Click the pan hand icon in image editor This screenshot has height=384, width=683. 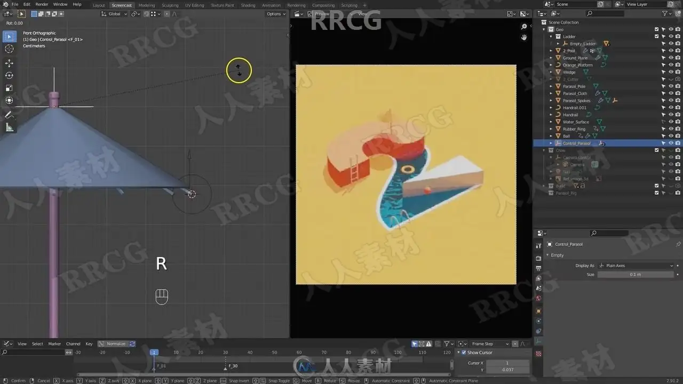(524, 37)
